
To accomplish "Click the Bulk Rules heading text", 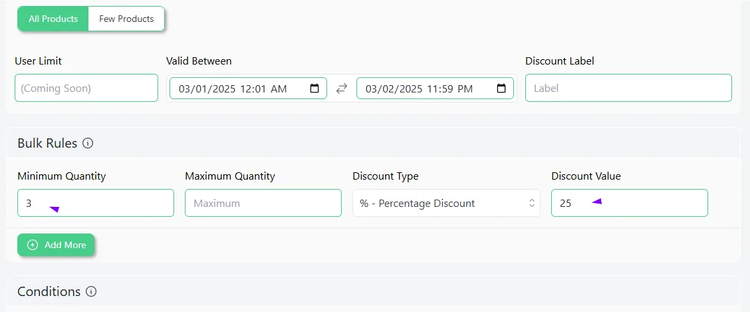I will point(47,143).
